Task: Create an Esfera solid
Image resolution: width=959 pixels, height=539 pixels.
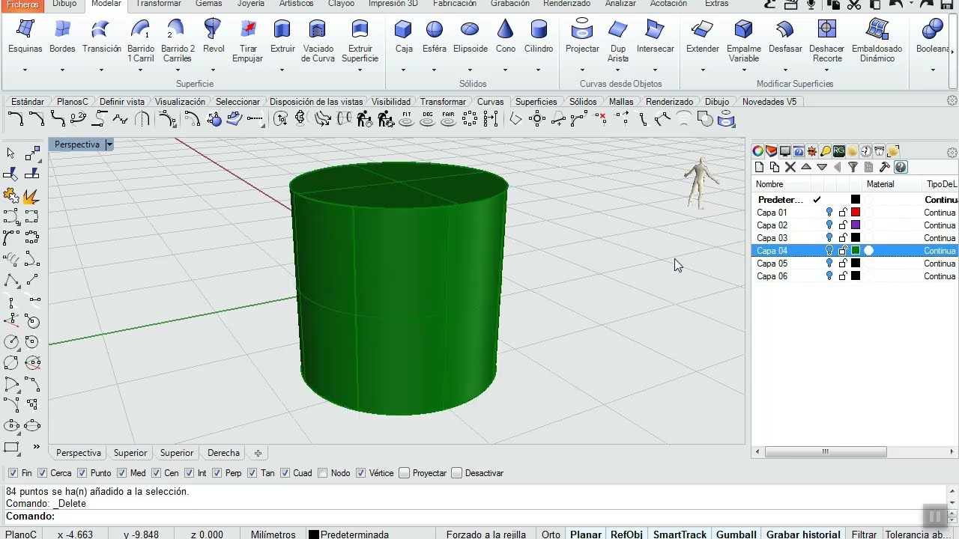Action: click(x=435, y=37)
